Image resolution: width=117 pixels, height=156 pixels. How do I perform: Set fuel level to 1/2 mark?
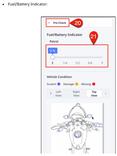point(77,57)
